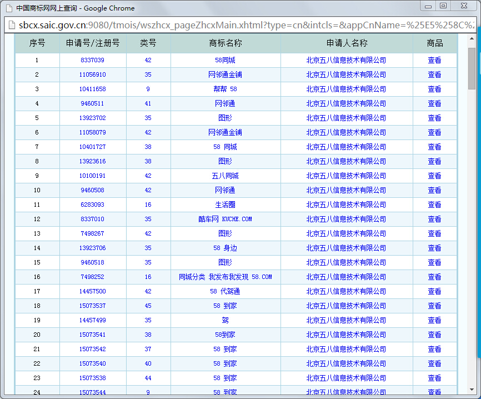The height and width of the screenshot is (399, 481).
Task: Click trademark 网邻通金铺 in row 2
Action: [x=225, y=74]
